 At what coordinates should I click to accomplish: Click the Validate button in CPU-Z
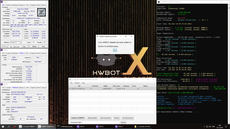[x=34, y=47]
